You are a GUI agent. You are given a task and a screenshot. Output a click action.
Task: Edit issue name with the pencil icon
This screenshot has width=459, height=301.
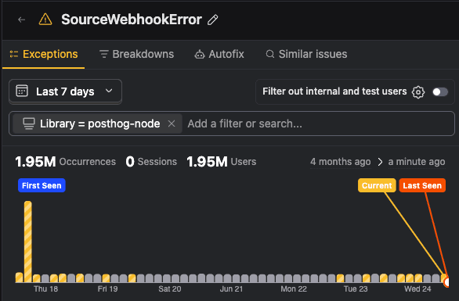212,20
